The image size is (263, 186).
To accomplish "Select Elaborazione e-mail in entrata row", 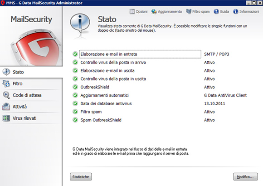I will tap(140, 54).
